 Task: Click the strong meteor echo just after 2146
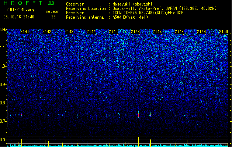(x=138, y=114)
